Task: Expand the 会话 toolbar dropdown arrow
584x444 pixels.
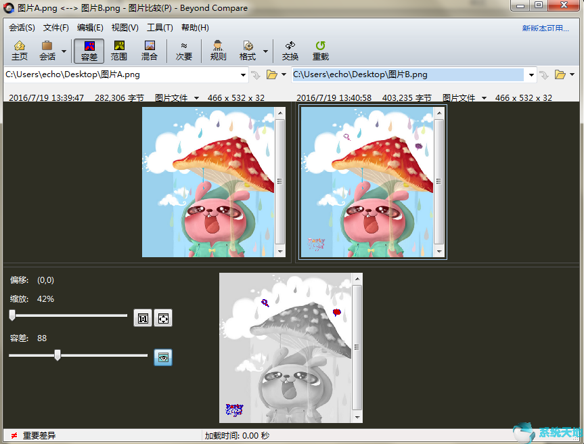Action: 64,51
